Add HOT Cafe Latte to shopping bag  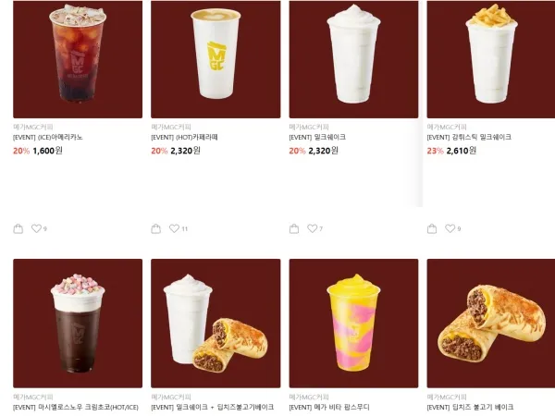(x=155, y=229)
